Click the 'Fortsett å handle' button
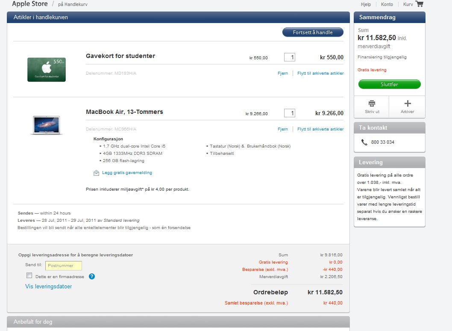 coord(313,32)
